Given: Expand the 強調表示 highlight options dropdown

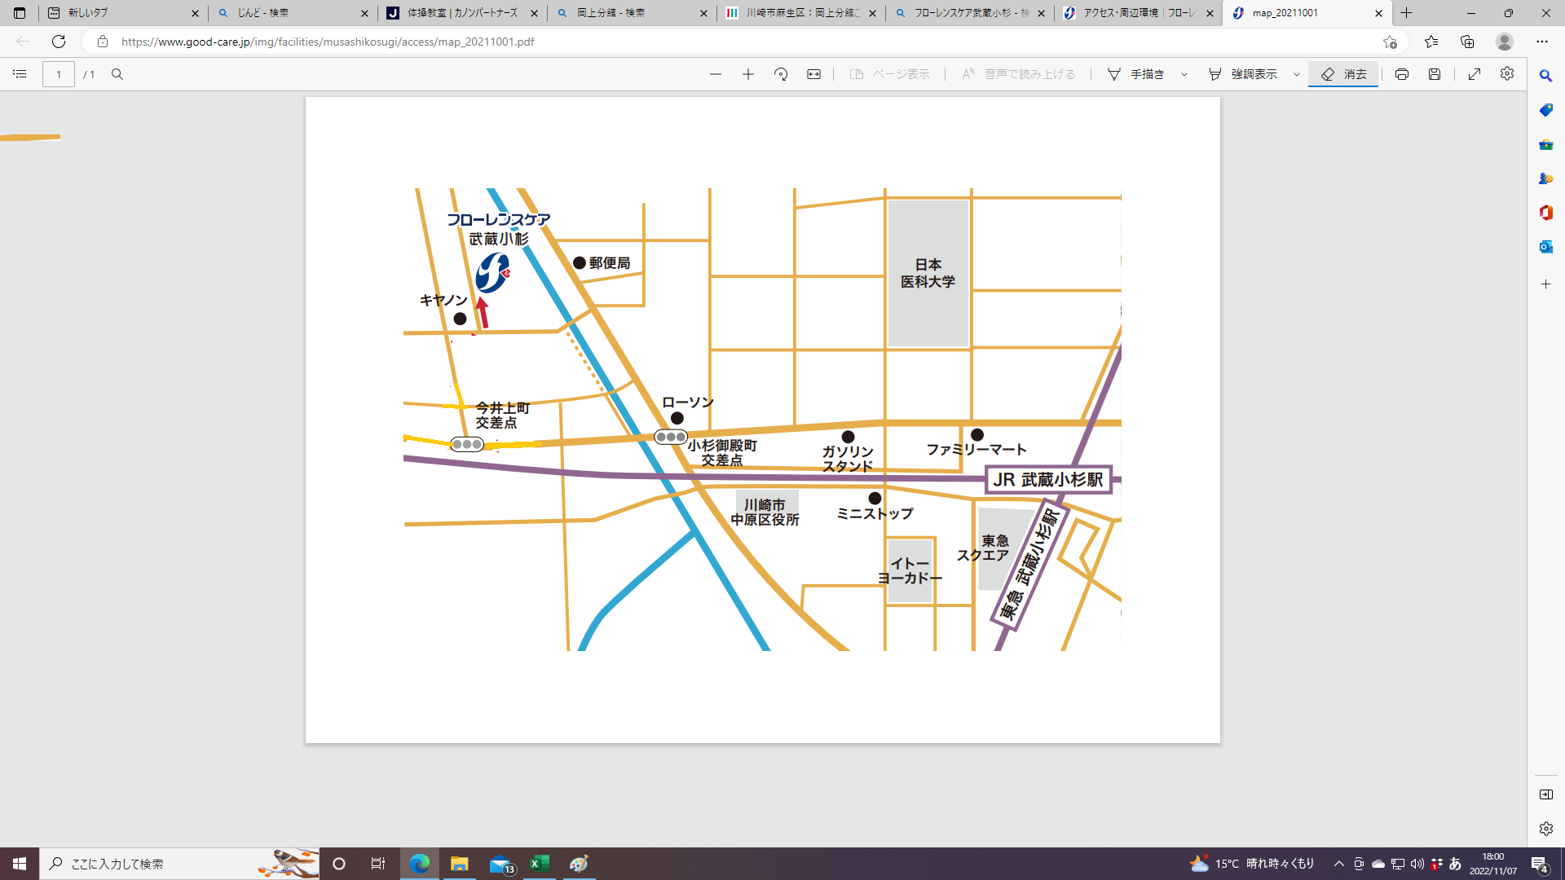Looking at the screenshot, I should [1297, 74].
